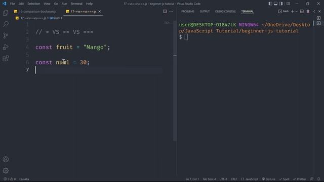Split the terminal panel
This screenshot has height=182, width=324.
(x=302, y=11)
